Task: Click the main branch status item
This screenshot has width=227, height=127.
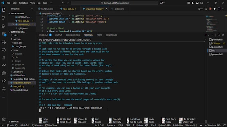Action: pyautogui.click(x=10, y=125)
